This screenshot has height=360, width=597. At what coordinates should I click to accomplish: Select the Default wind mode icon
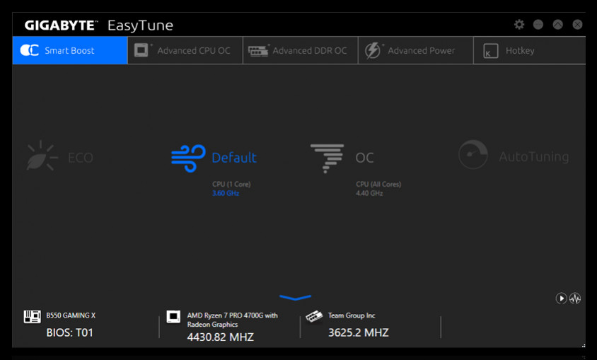click(188, 158)
